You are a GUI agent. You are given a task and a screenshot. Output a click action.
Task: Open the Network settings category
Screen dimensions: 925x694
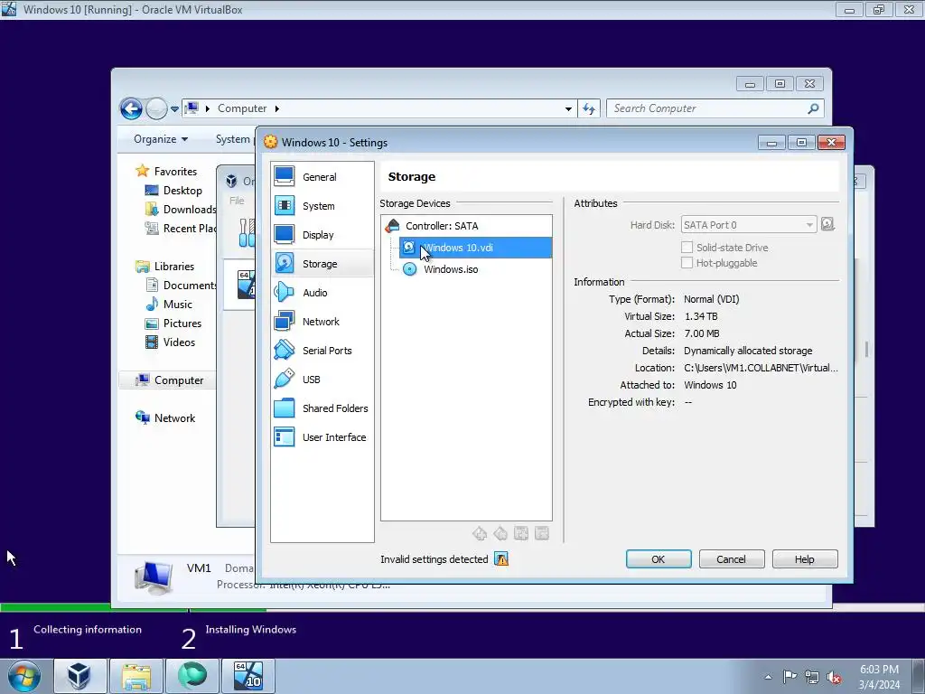coord(322,322)
